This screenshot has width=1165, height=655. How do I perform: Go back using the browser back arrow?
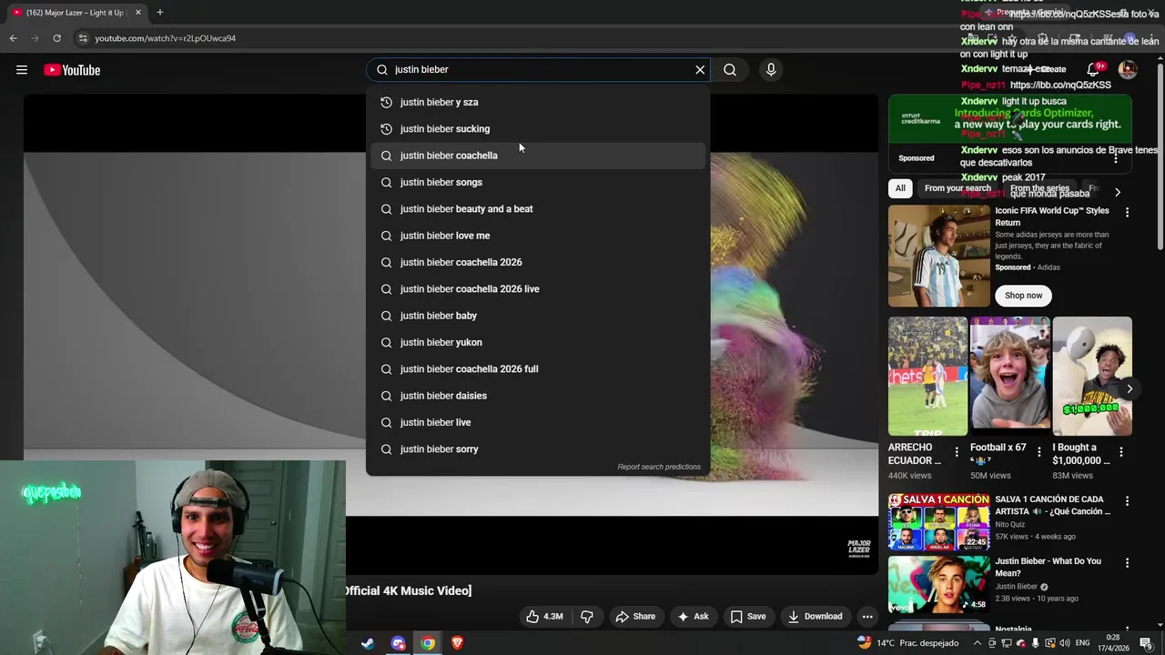click(x=13, y=38)
